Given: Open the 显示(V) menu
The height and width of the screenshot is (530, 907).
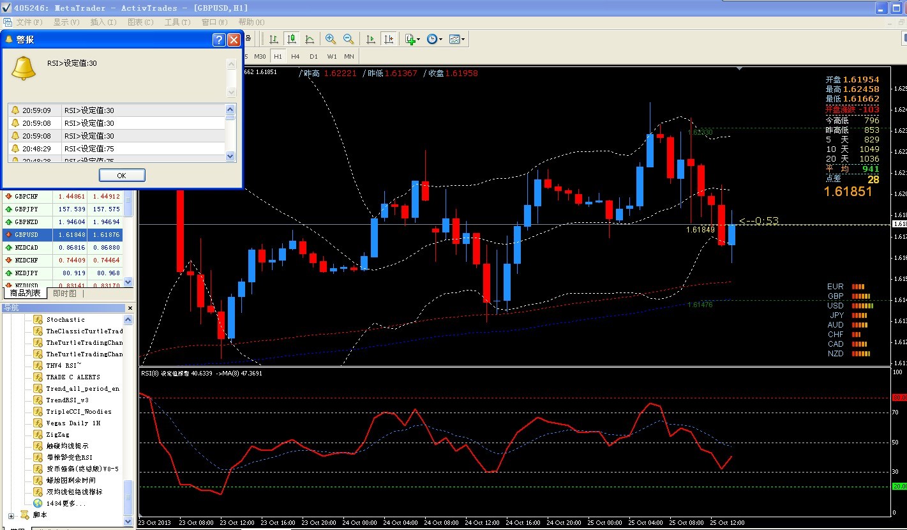Looking at the screenshot, I should [66, 22].
